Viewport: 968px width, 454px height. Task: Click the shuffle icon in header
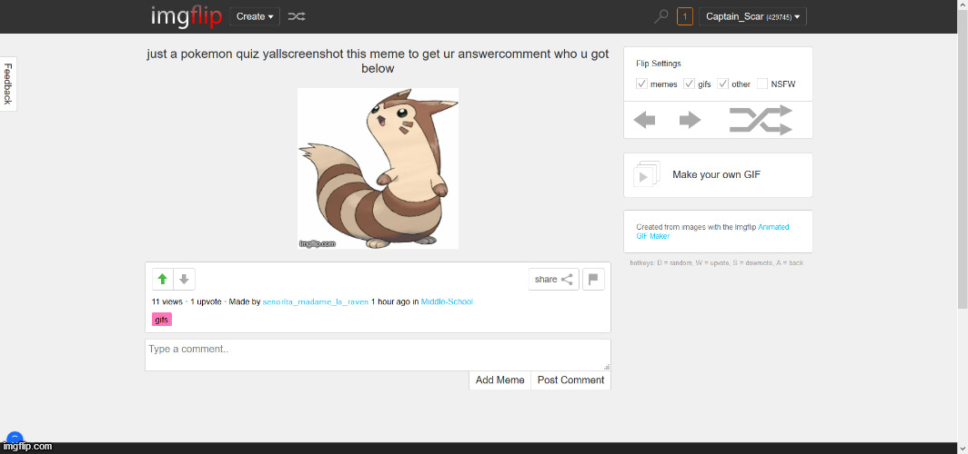click(x=297, y=16)
